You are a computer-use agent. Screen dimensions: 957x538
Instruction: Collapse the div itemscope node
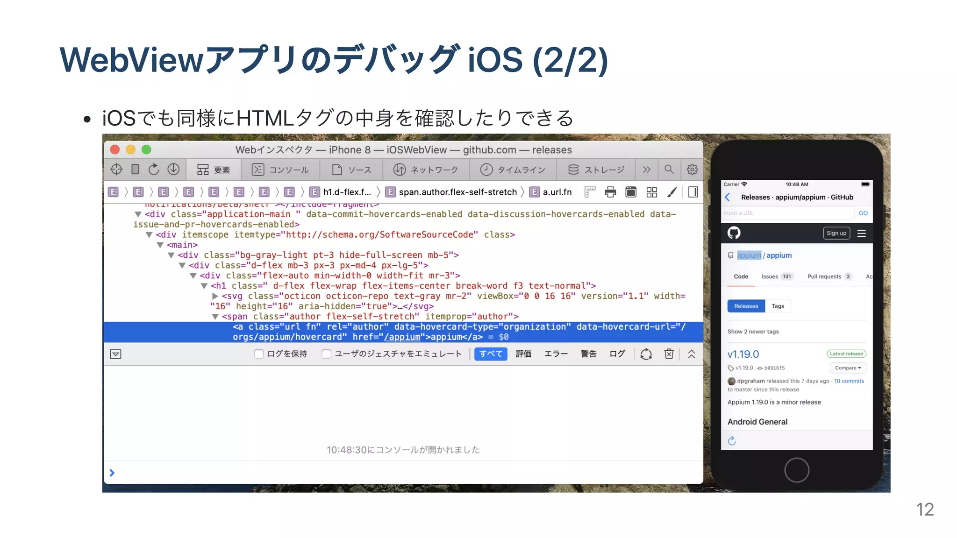click(149, 235)
